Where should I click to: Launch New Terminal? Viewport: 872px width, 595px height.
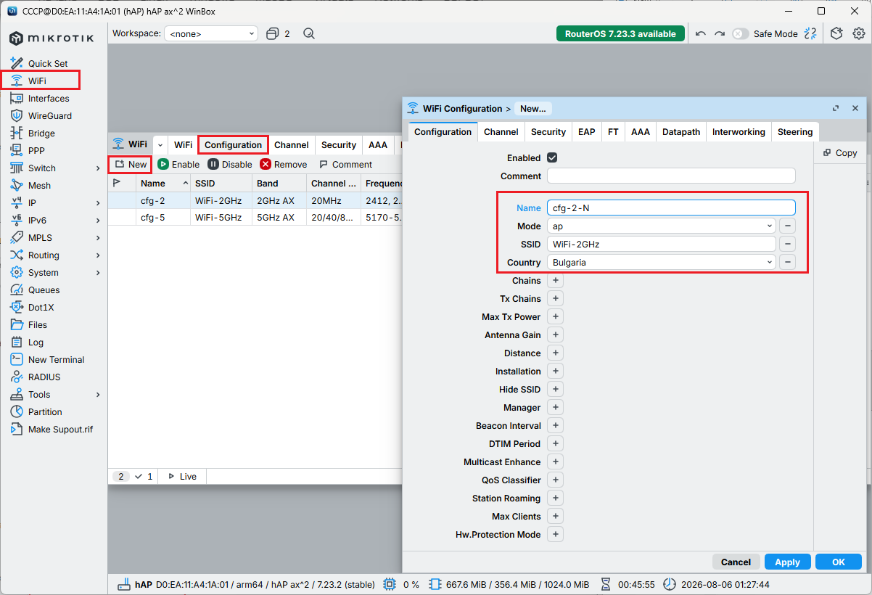(x=56, y=359)
